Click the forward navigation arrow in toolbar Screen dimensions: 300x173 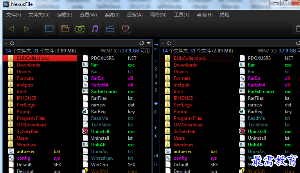coord(27,29)
